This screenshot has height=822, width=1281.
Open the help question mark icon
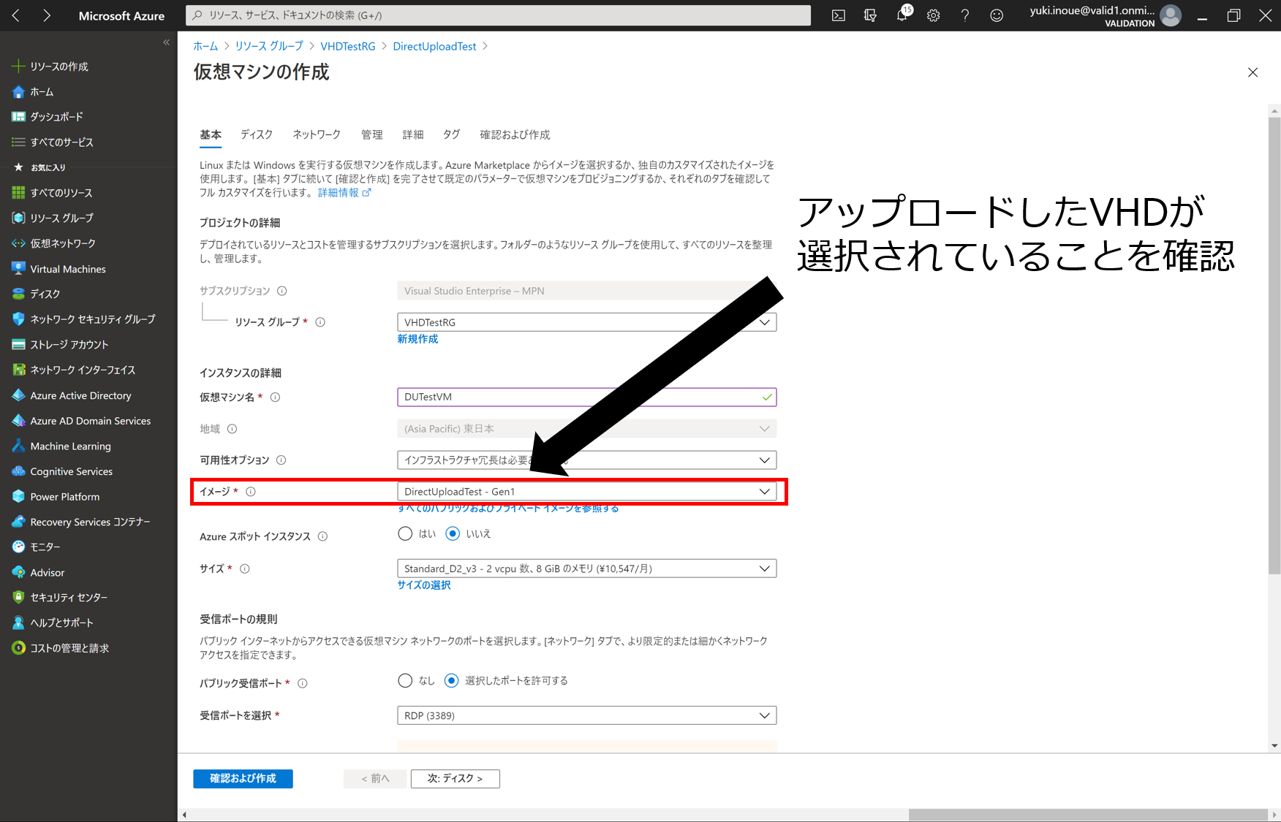[965, 15]
